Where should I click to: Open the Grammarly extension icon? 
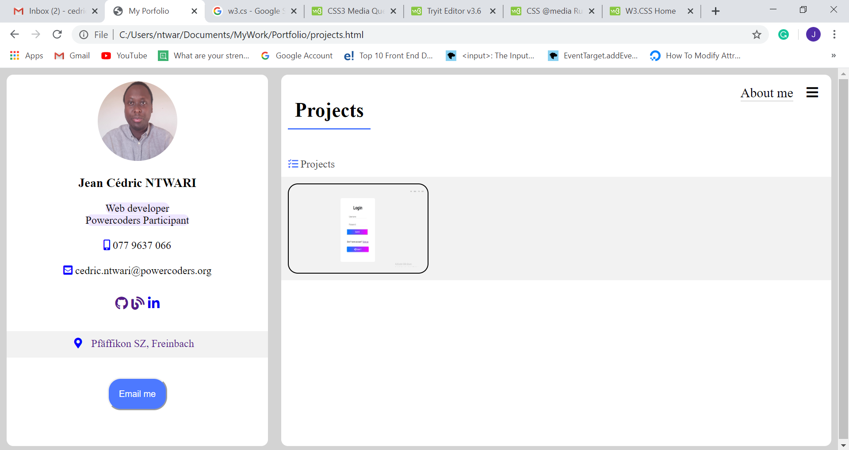coord(784,34)
